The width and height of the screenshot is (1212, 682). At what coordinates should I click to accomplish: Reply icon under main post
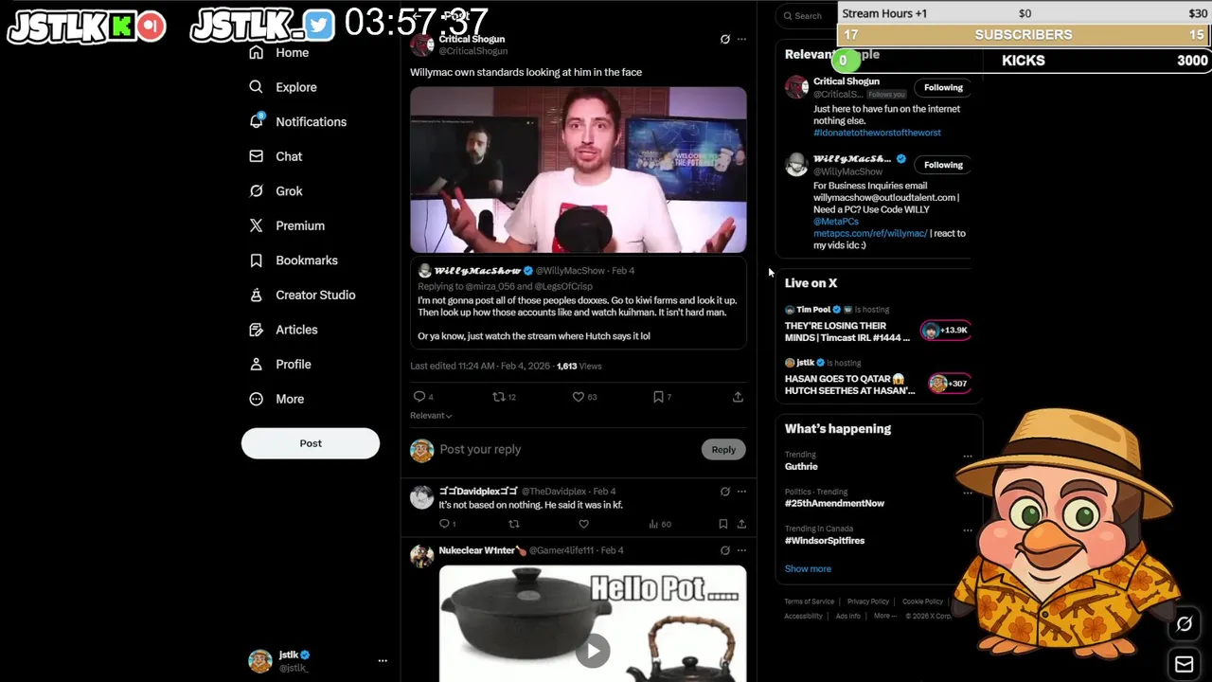419,397
